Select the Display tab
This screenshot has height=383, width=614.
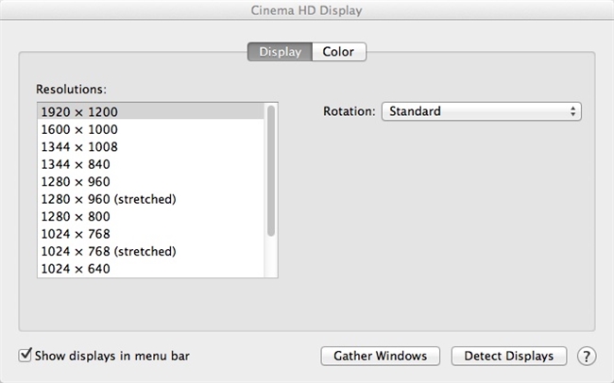pyautogui.click(x=280, y=52)
